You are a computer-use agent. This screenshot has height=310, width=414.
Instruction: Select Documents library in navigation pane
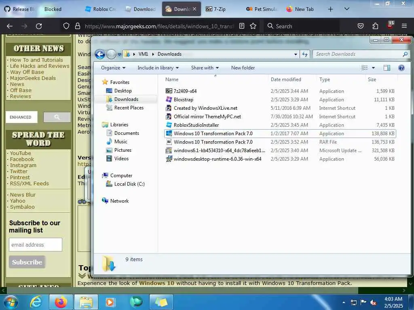point(127,133)
